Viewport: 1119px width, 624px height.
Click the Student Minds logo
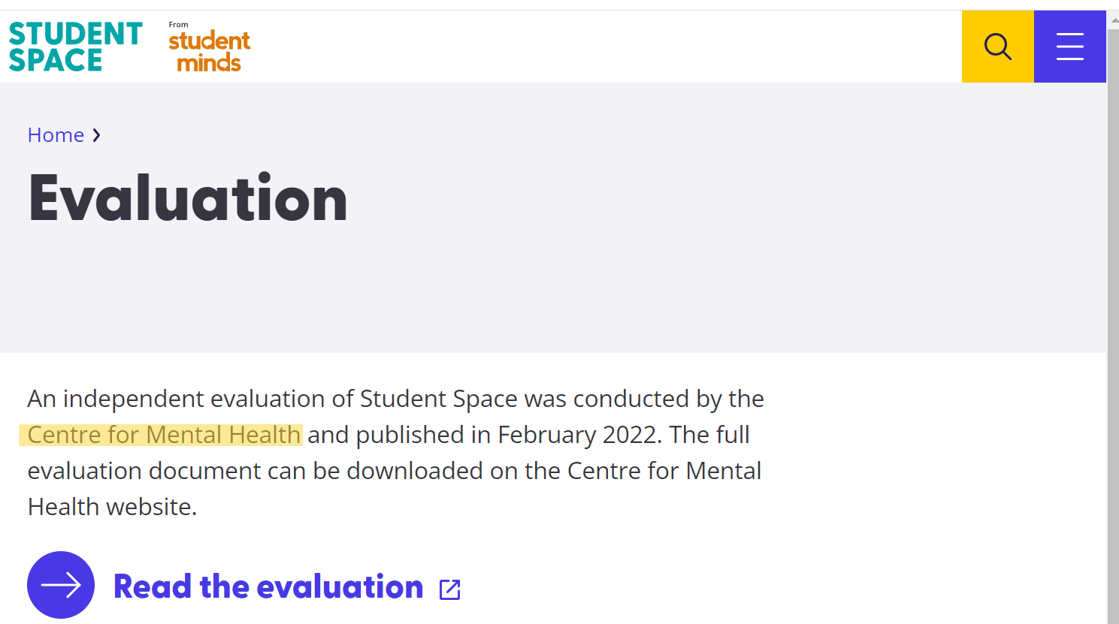(x=209, y=51)
